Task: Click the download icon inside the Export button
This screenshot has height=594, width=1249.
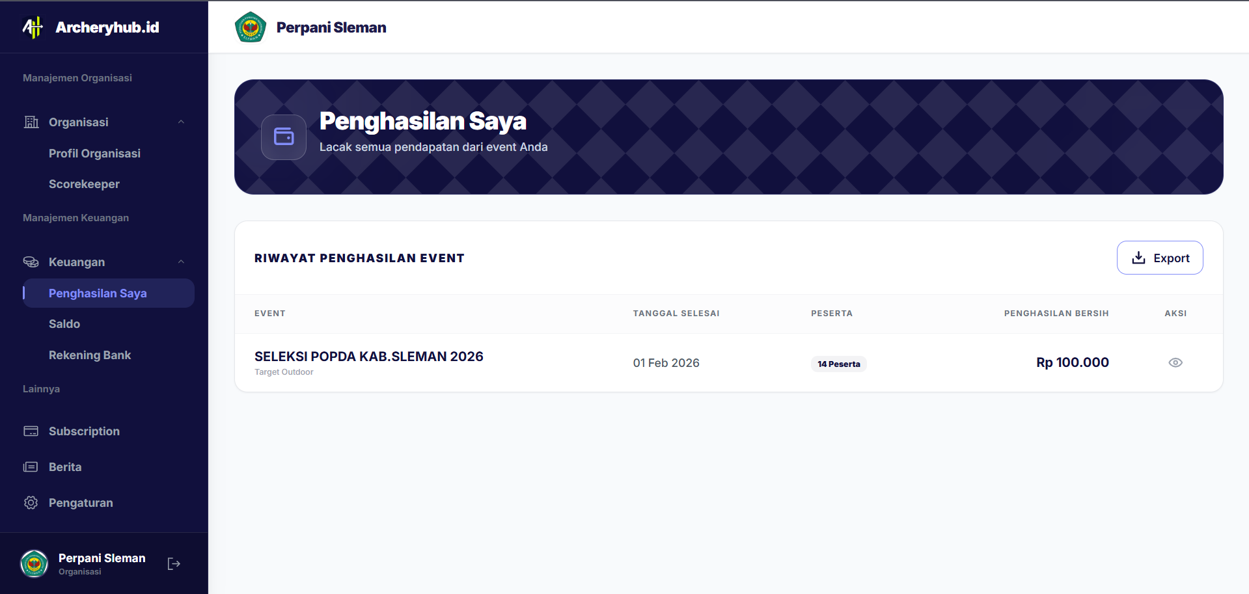Action: click(1138, 258)
